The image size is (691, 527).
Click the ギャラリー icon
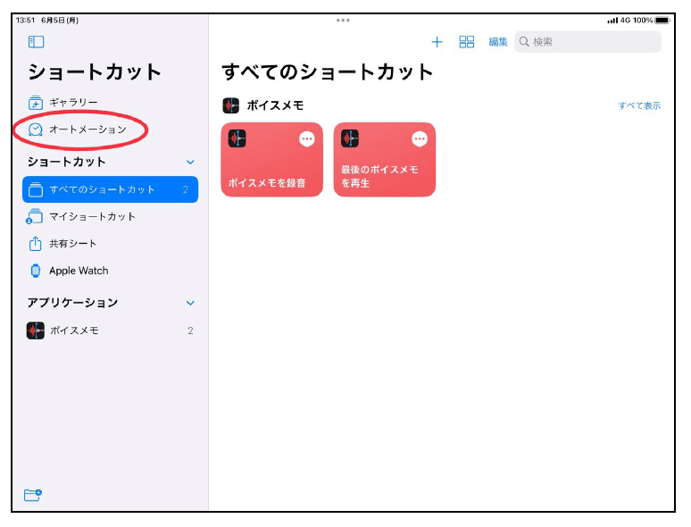coord(36,103)
